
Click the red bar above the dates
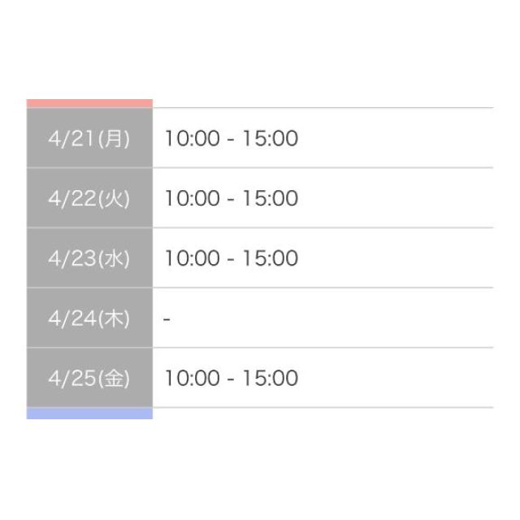coord(89,103)
